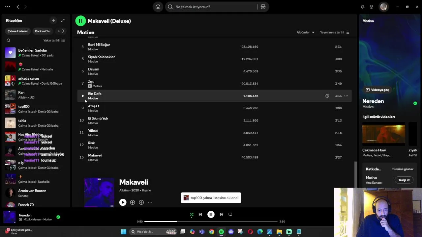Open more options for Bin Defa
This screenshot has height=237, width=422.
pos(346,96)
